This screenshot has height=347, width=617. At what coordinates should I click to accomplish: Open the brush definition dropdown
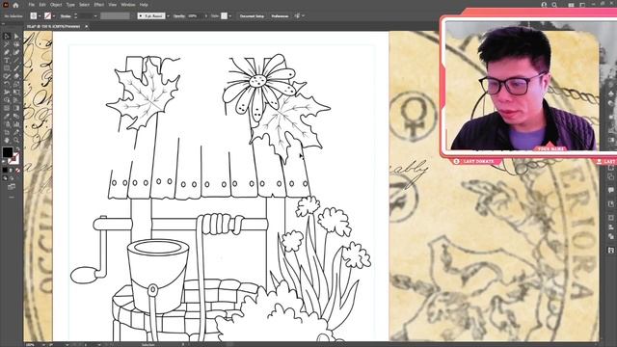pos(168,16)
